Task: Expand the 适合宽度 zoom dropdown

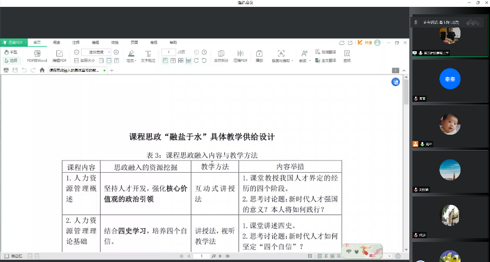Action: click(109, 52)
